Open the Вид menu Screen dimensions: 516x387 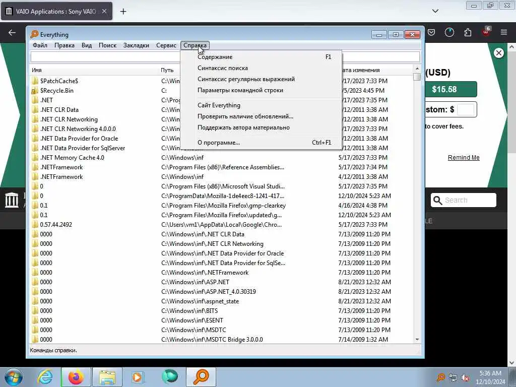tap(87, 45)
